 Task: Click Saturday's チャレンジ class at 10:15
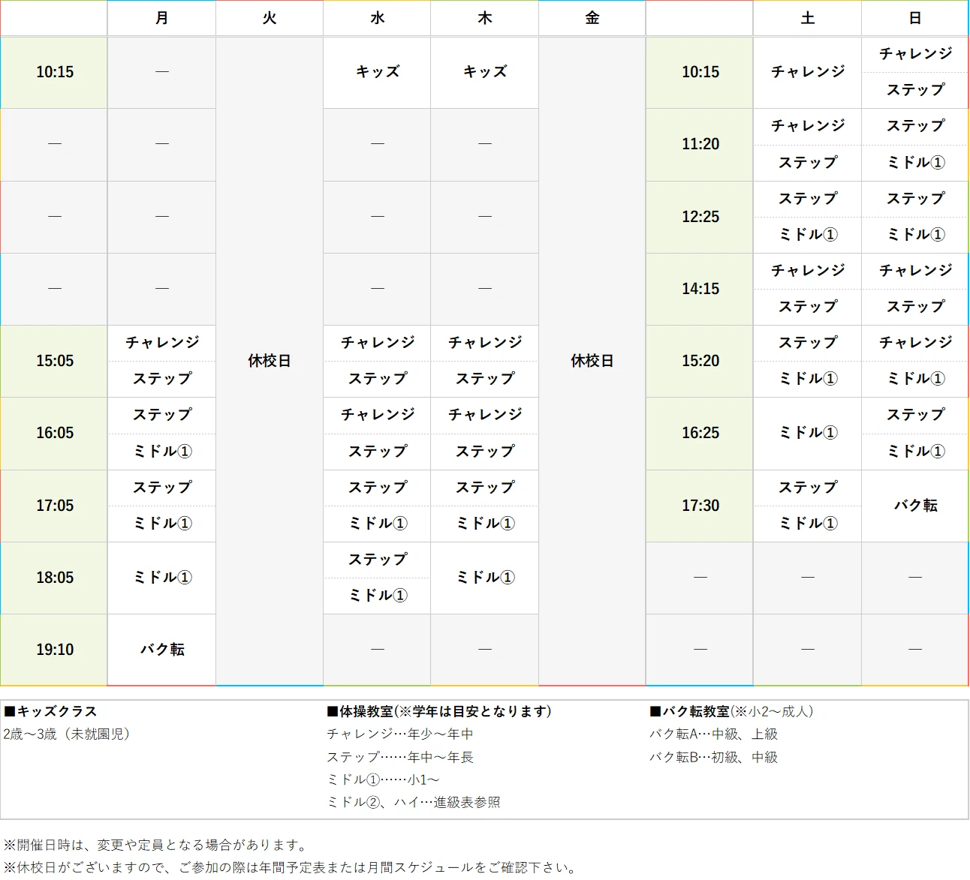807,72
